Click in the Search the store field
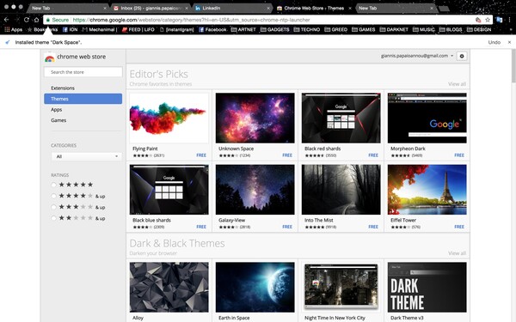Screen dimensions: 516x322 (83, 72)
